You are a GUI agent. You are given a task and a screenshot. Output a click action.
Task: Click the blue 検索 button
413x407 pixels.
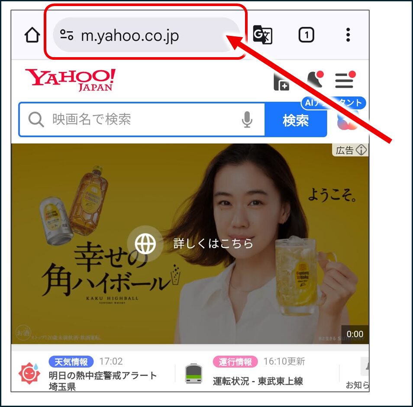[x=296, y=120]
